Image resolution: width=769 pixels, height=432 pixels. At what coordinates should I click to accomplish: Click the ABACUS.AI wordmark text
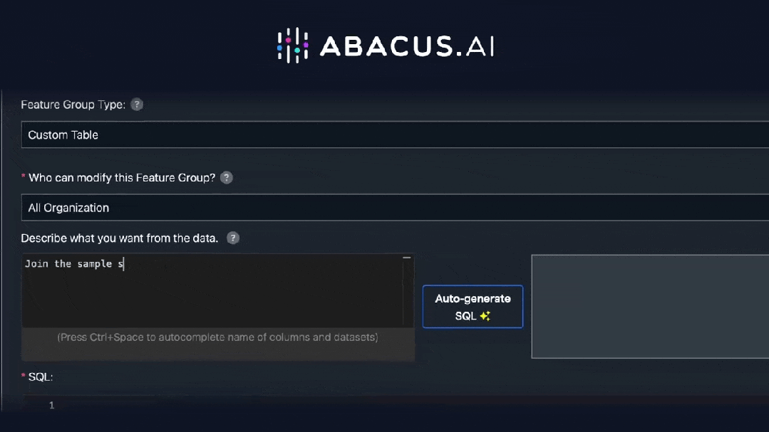pos(407,46)
